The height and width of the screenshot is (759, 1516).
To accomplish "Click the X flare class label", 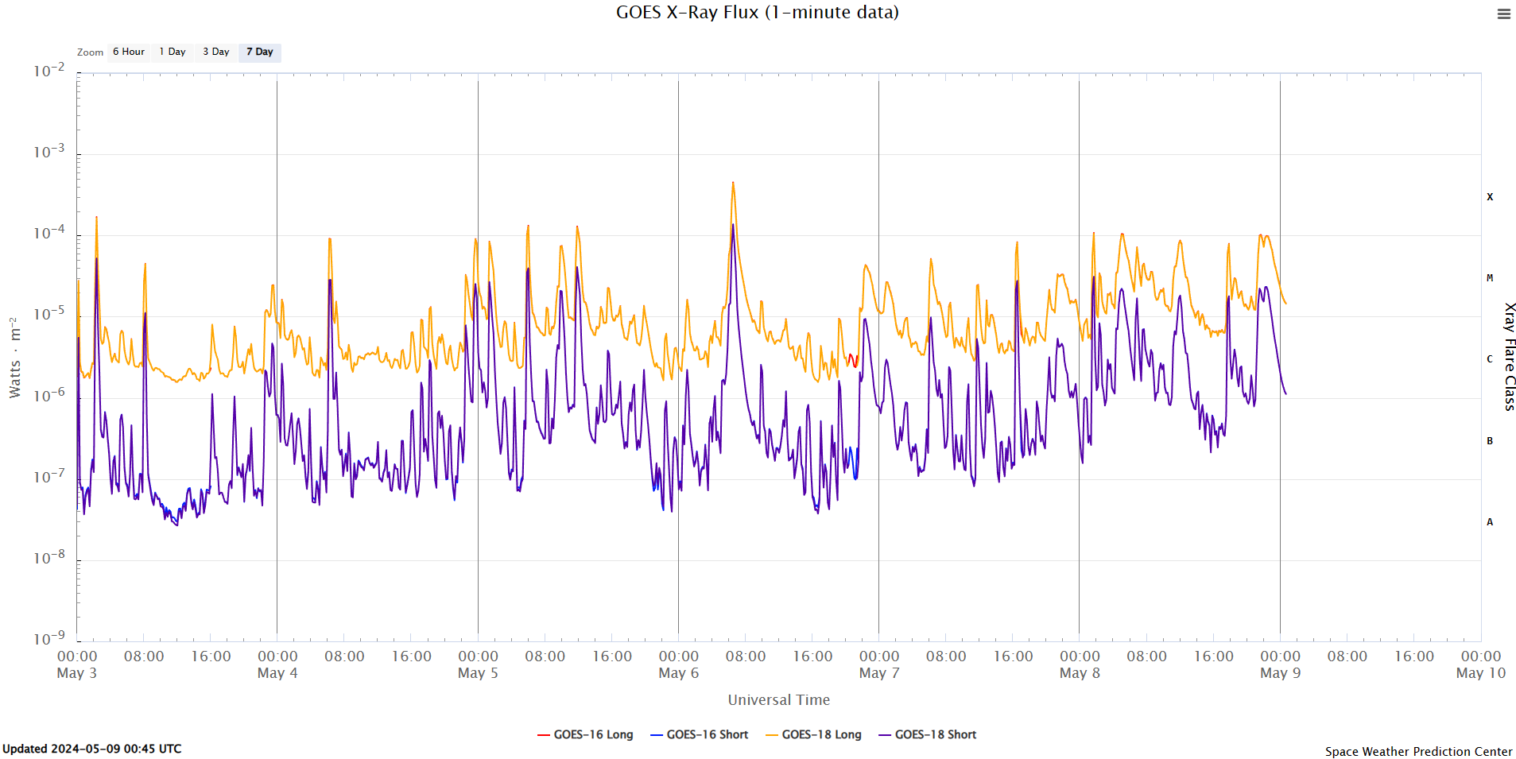I will pyautogui.click(x=1490, y=197).
